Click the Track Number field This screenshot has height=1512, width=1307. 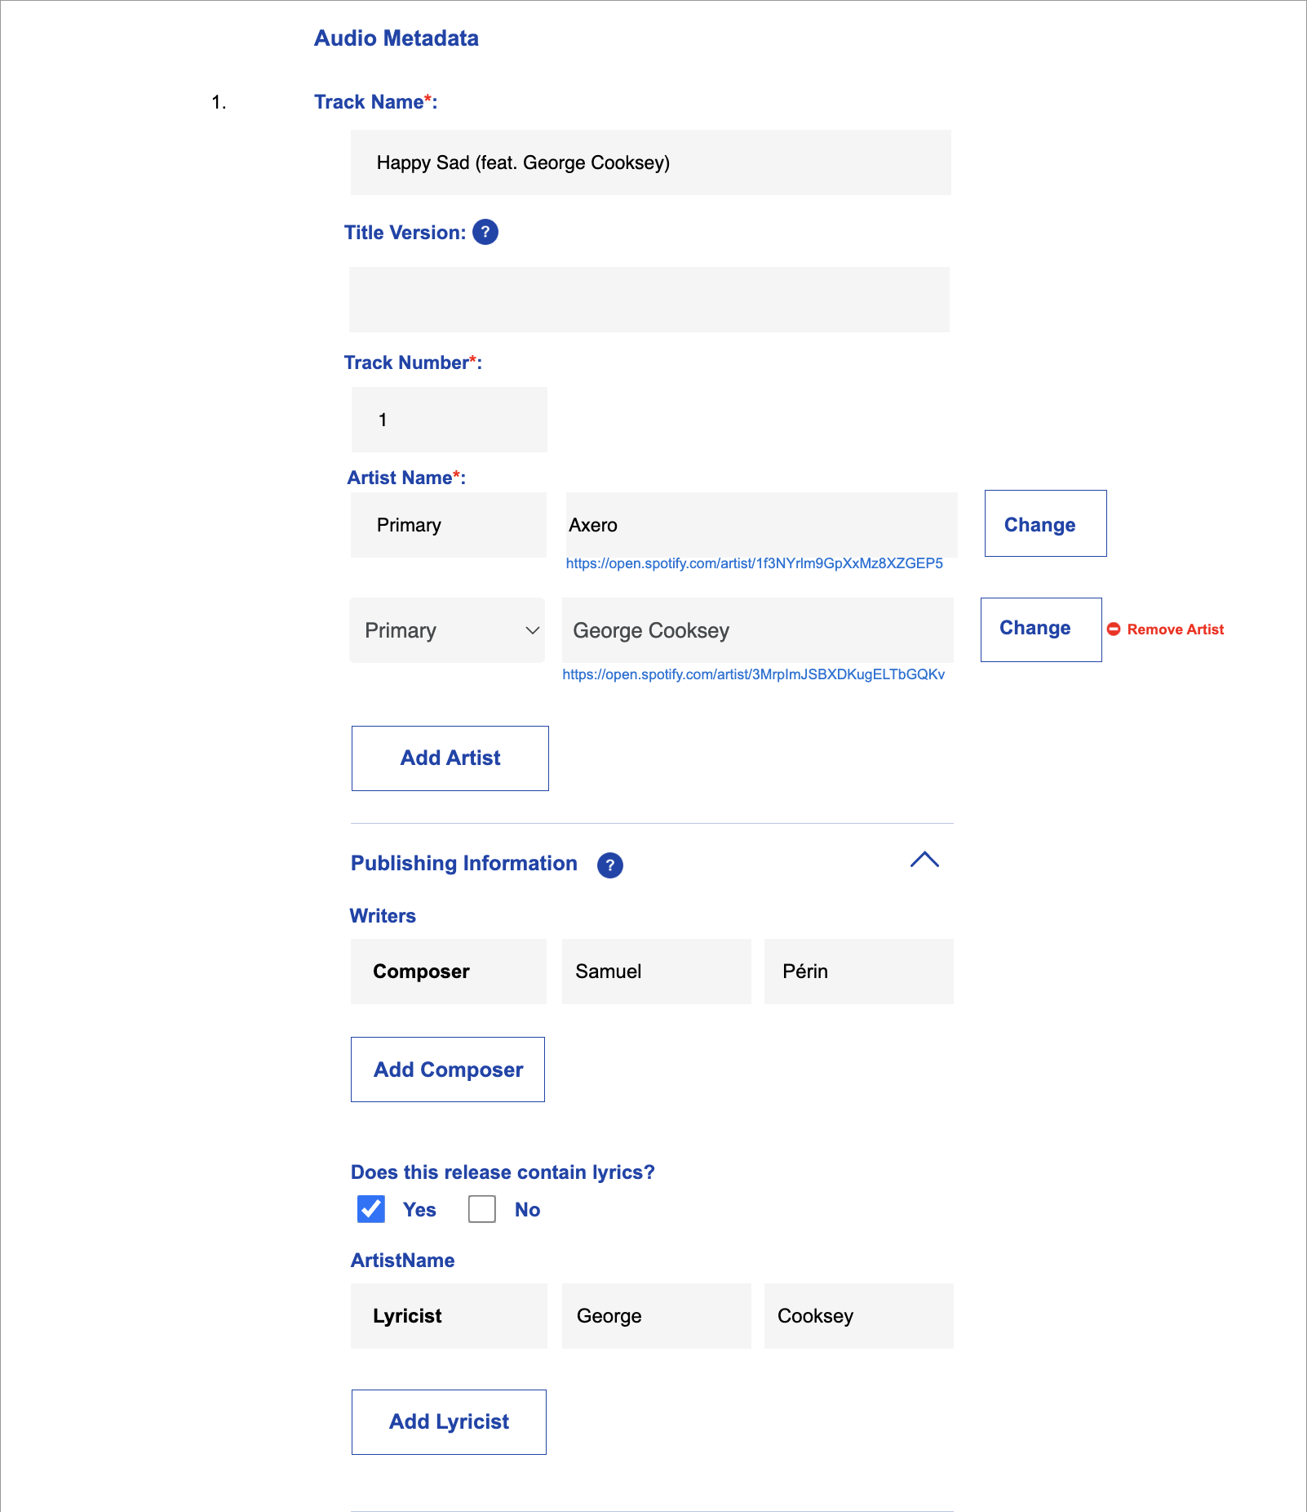(449, 420)
